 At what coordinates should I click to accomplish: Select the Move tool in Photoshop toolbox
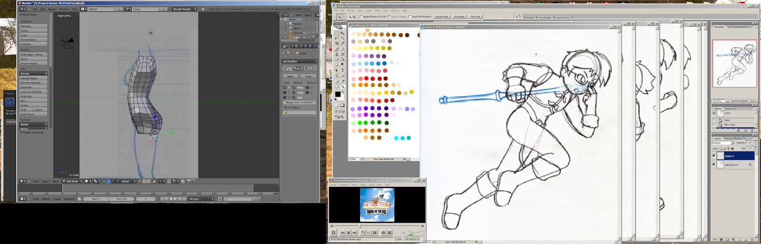(x=342, y=33)
